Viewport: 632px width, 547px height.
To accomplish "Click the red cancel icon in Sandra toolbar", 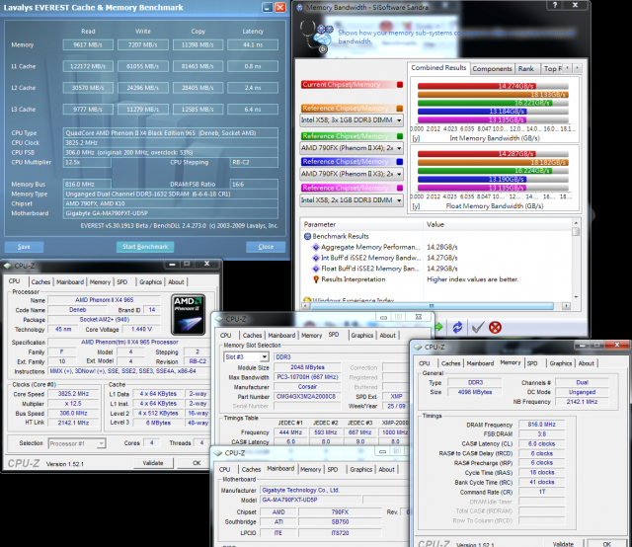I will [495, 328].
